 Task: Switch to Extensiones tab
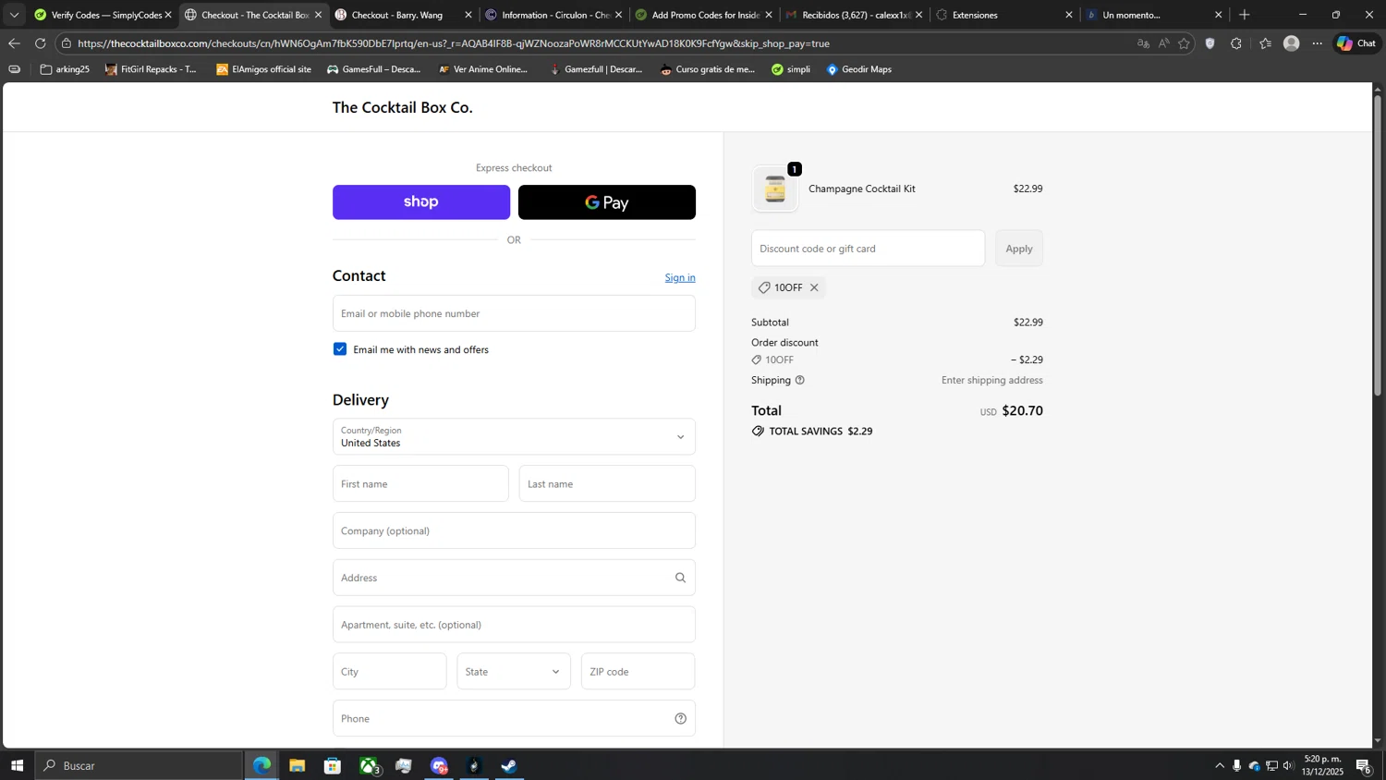tap(1004, 15)
